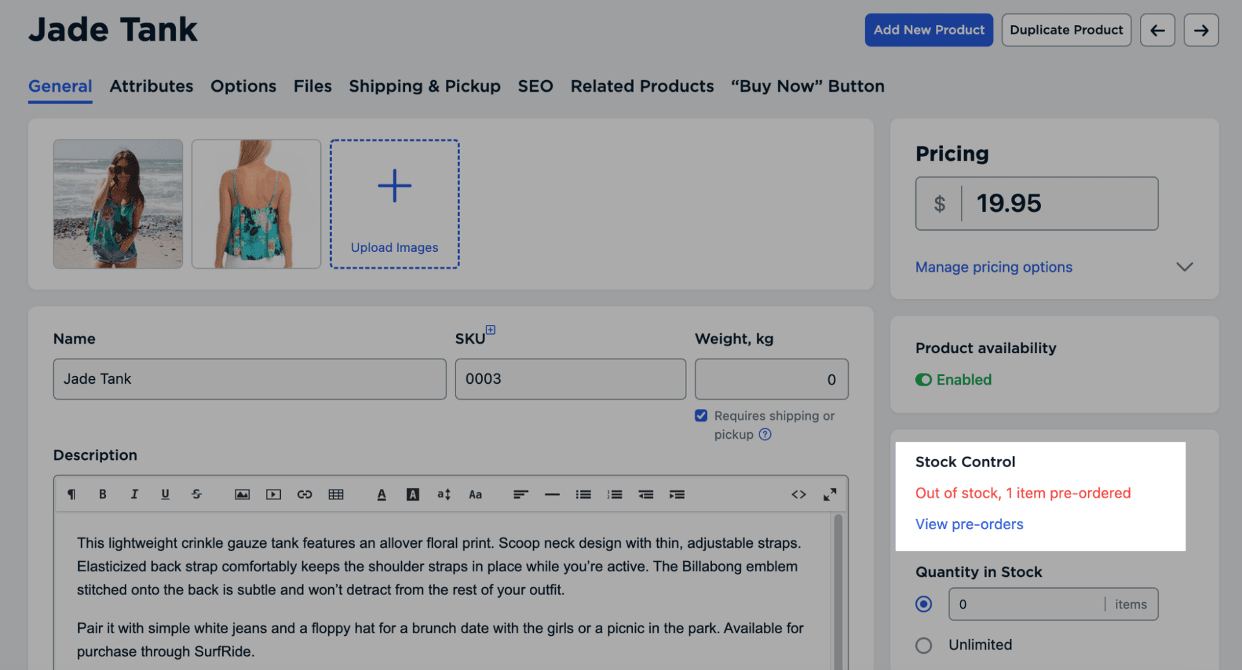
Task: Open the HTML source code view
Action: (798, 494)
